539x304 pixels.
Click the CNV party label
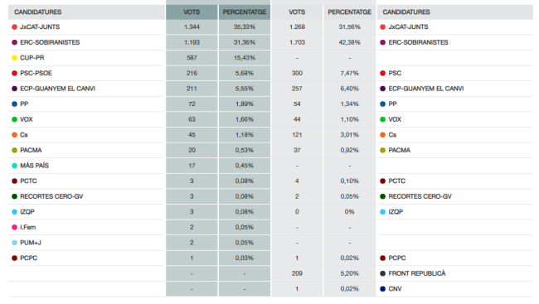click(x=395, y=289)
